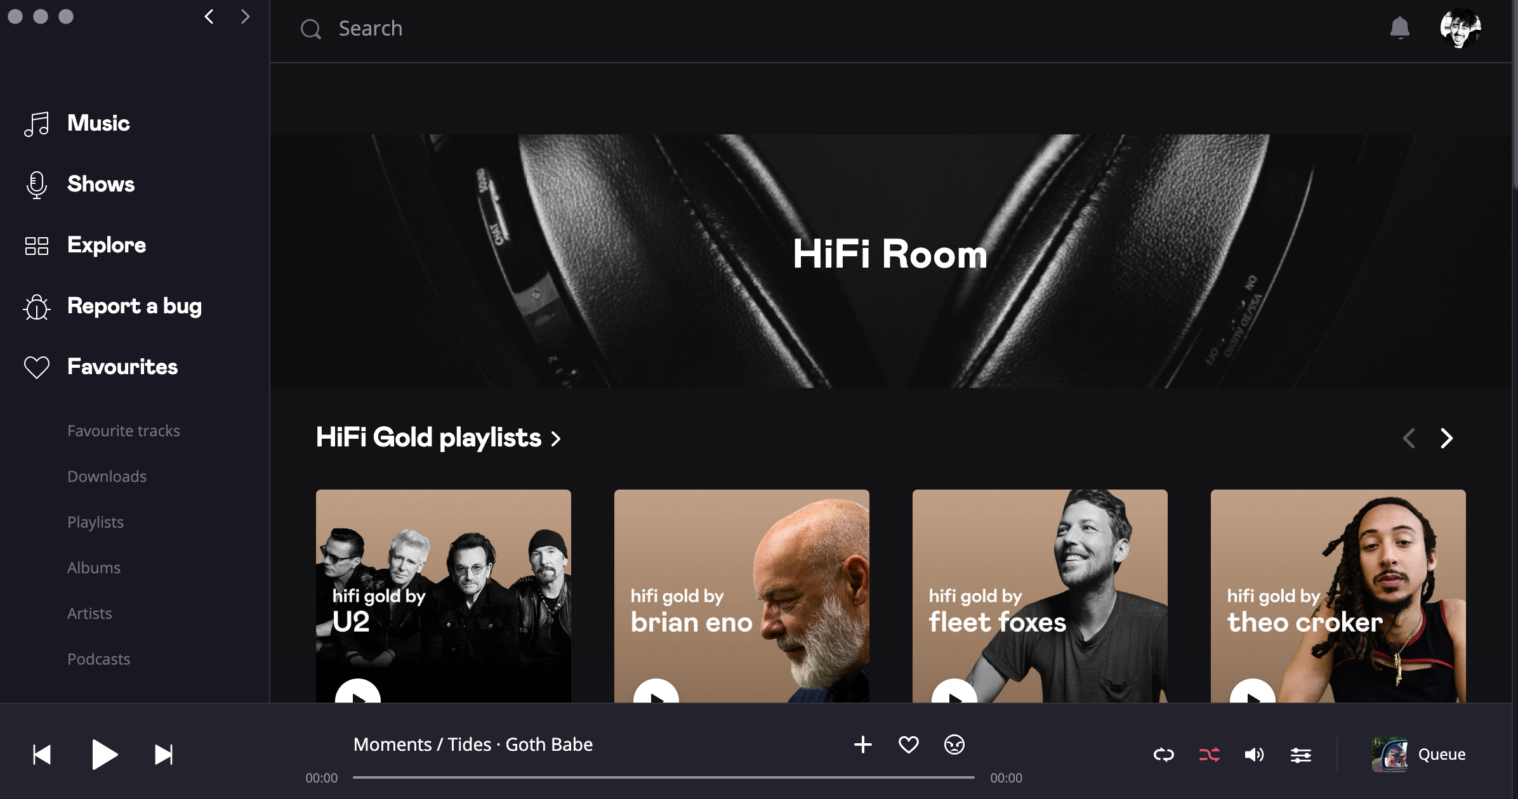Select Report a bug

135,306
